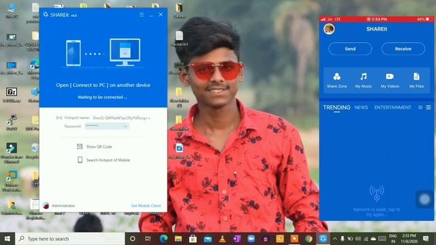The height and width of the screenshot is (245, 436).
Task: Expand the system tray hidden icons
Action: click(x=334, y=239)
